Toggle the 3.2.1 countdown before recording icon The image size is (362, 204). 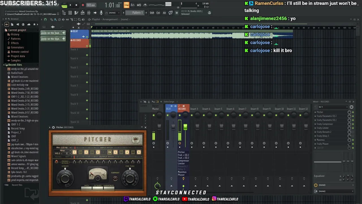click(133, 5)
